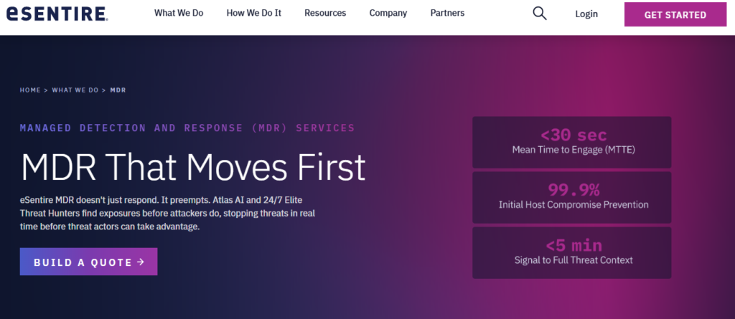This screenshot has height=319, width=735.
Task: Click the Get Started button
Action: pos(675,14)
